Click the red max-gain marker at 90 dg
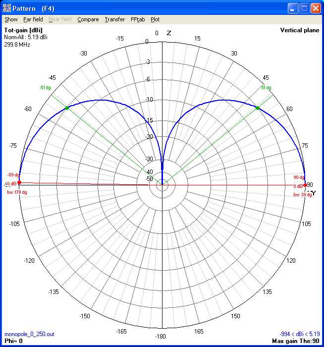This screenshot has width=324, height=347. point(305,185)
